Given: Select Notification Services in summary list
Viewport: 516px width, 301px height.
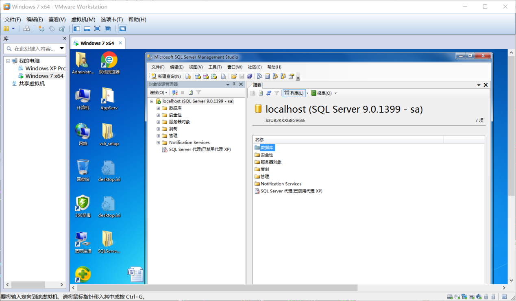Looking at the screenshot, I should (x=278, y=184).
